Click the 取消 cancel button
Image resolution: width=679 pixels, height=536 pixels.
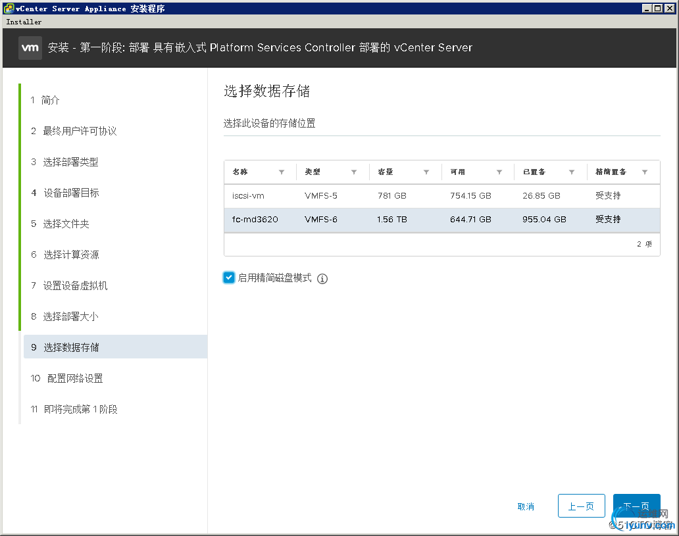click(526, 506)
